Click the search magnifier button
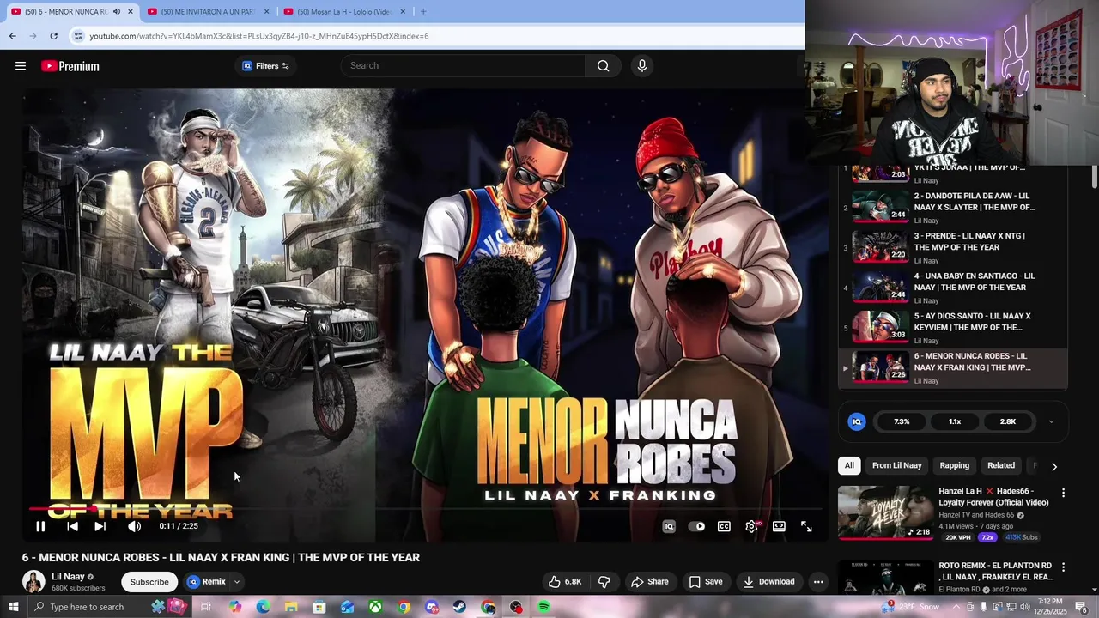Image resolution: width=1099 pixels, height=618 pixels. click(x=603, y=66)
